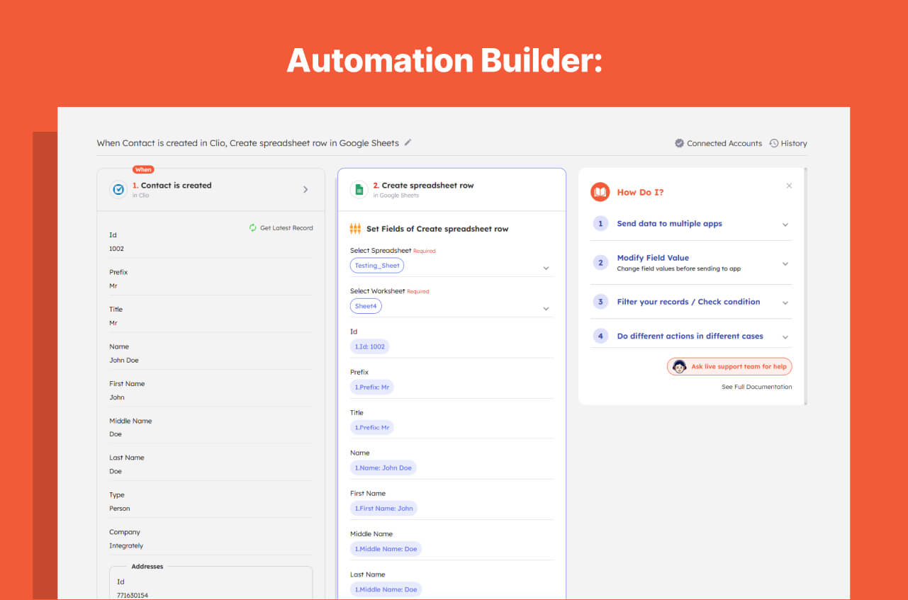Viewport: 908px width, 600px height.
Task: Click the First Name value John in Clio record
Action: click(x=117, y=397)
